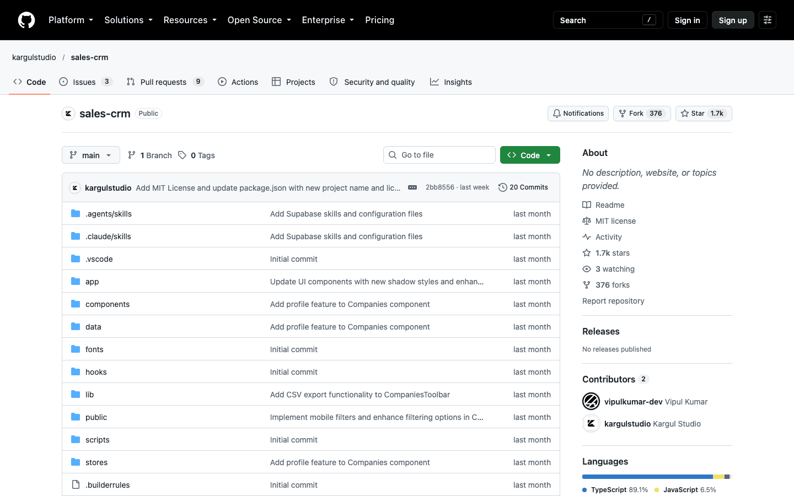Open the .agents/skills folder icon
The width and height of the screenshot is (794, 496).
(x=76, y=214)
